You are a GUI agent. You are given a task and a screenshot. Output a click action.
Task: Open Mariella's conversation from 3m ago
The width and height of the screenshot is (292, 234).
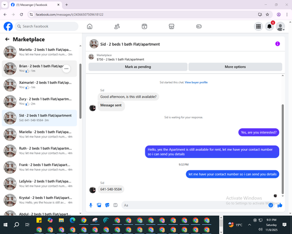click(39, 52)
